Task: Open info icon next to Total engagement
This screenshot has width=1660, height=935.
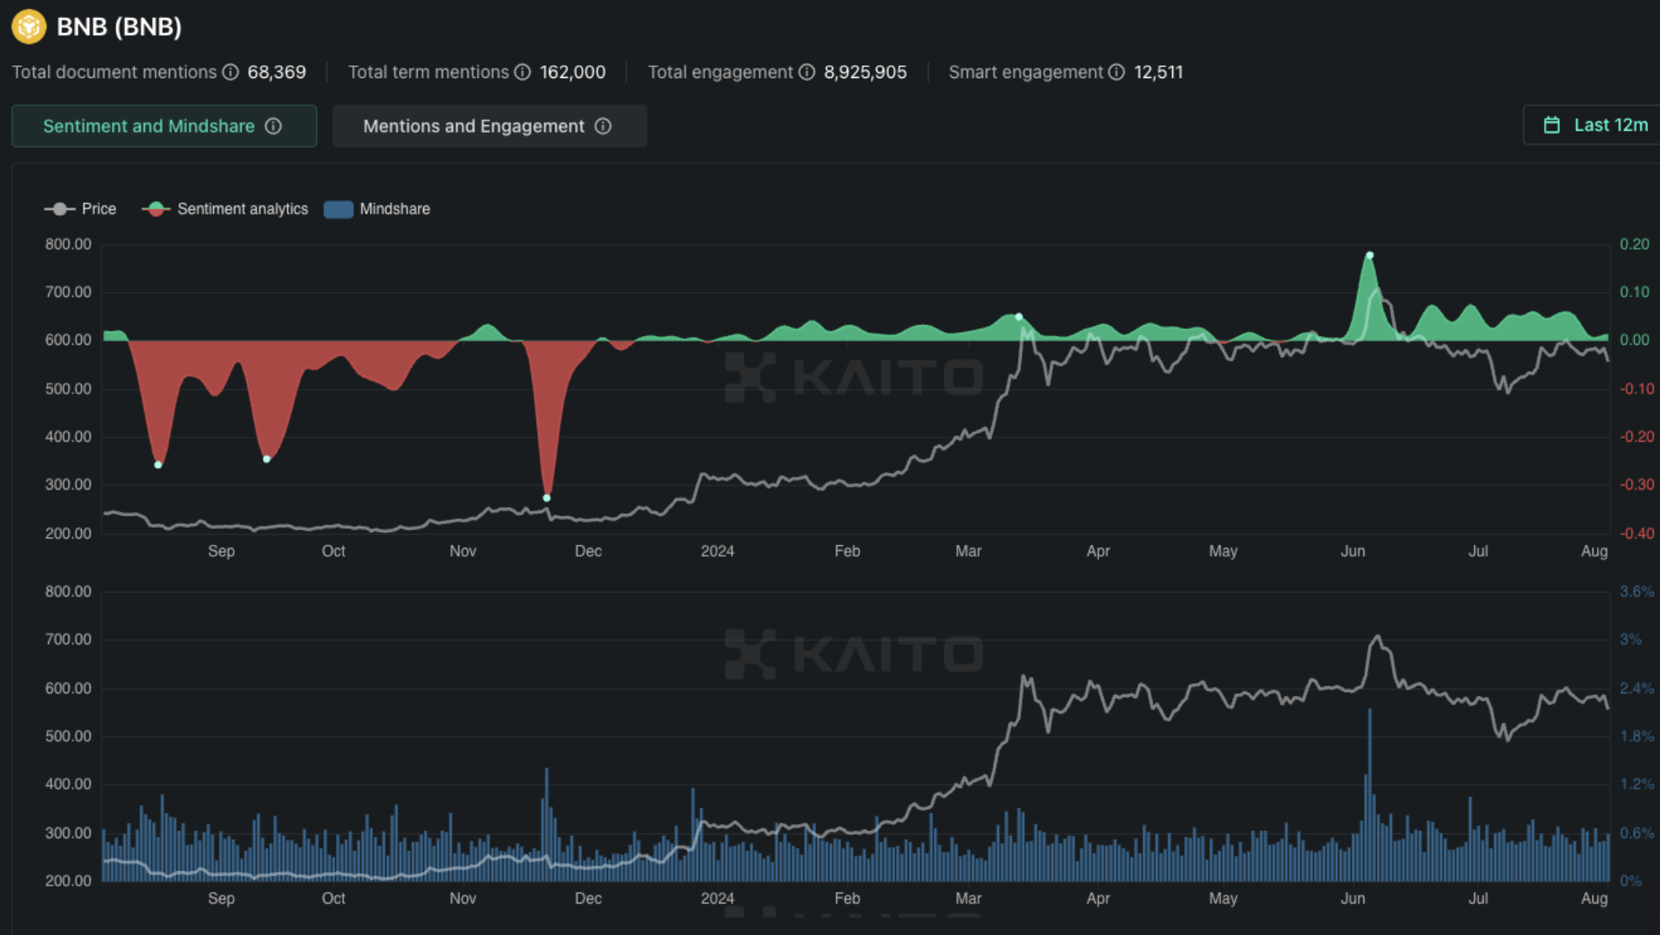Action: (807, 72)
